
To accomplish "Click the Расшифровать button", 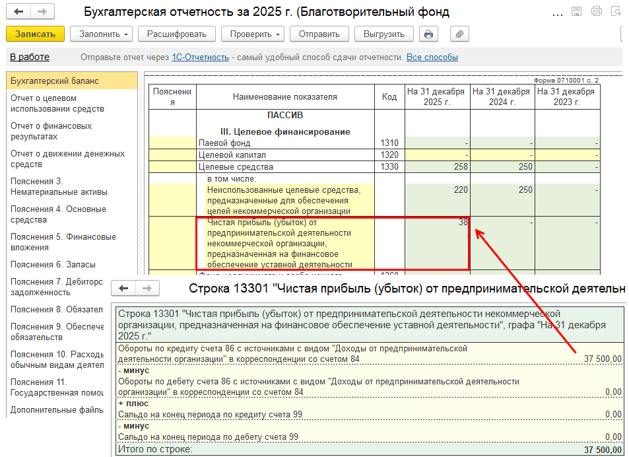I will (x=177, y=34).
